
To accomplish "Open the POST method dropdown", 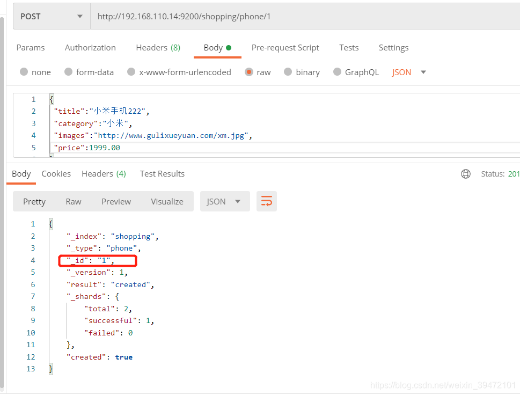I will pyautogui.click(x=52, y=16).
